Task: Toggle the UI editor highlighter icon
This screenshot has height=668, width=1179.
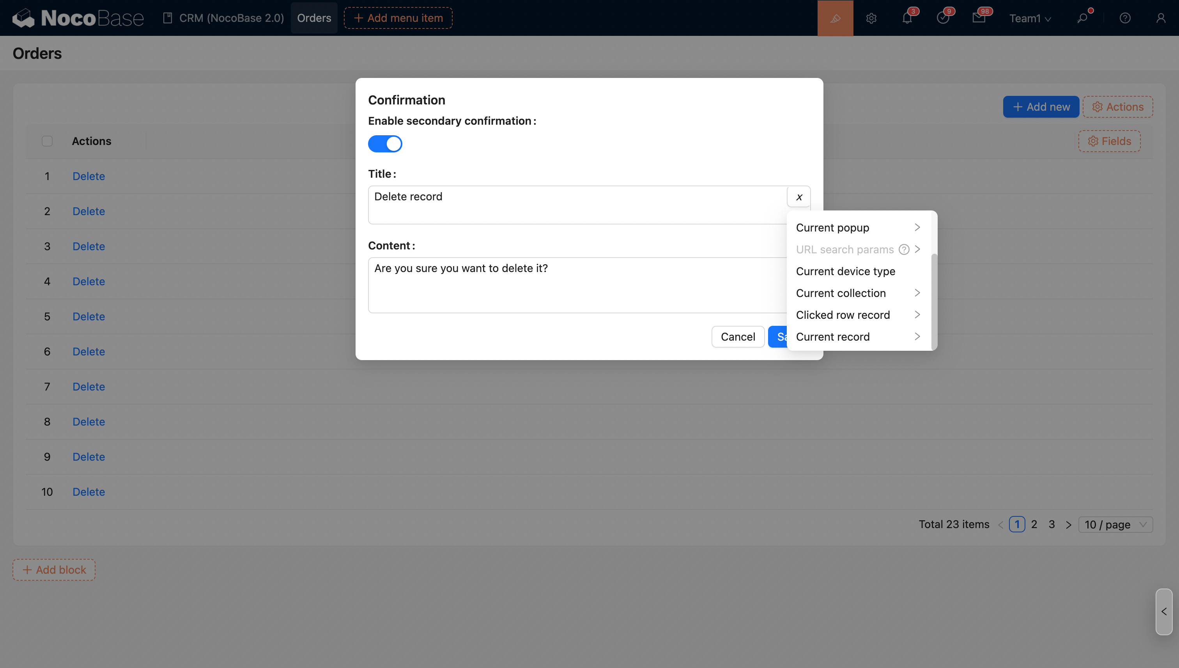Action: click(x=835, y=18)
